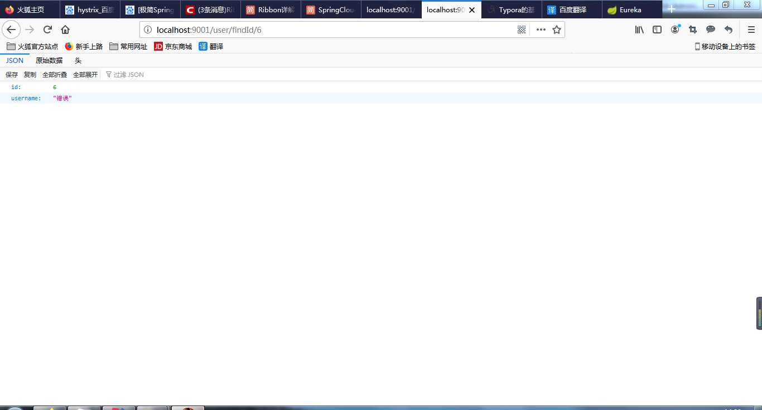The width and height of the screenshot is (762, 410).
Task: Open 常用网址 bookmark folder
Action: pos(128,46)
